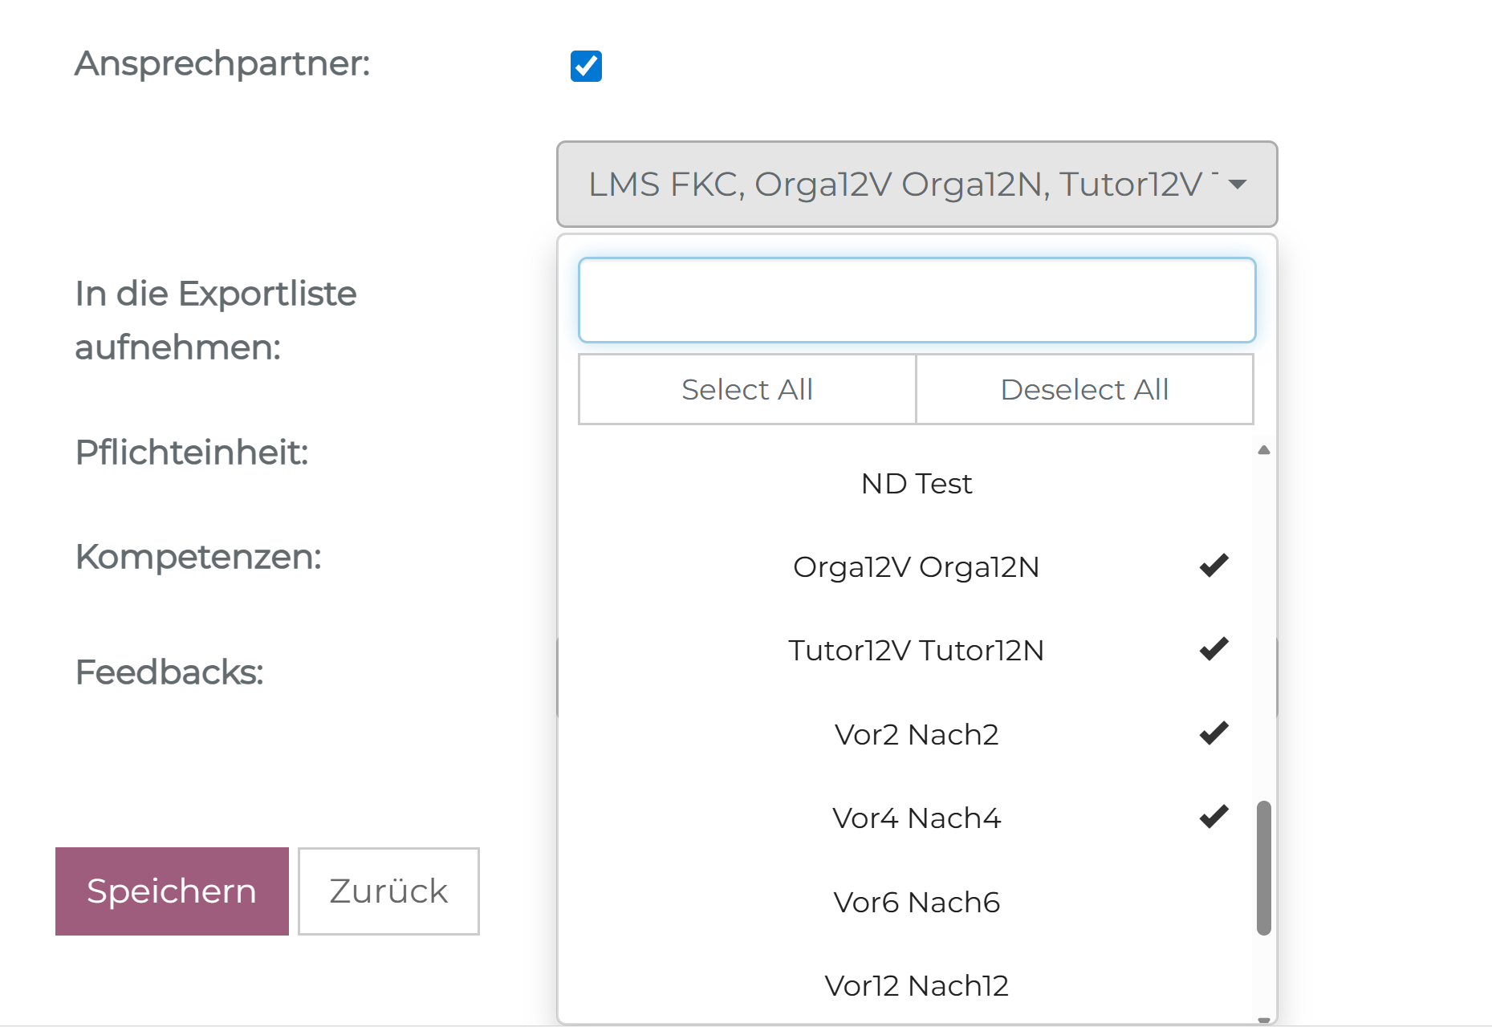Viewport: 1492px width, 1027px height.
Task: Click checkmark icon beside Vor2 Nach2
Action: (1214, 733)
